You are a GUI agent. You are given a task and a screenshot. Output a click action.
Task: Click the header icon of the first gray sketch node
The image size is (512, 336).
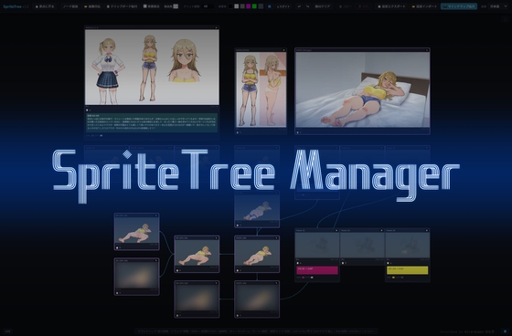coord(336,230)
